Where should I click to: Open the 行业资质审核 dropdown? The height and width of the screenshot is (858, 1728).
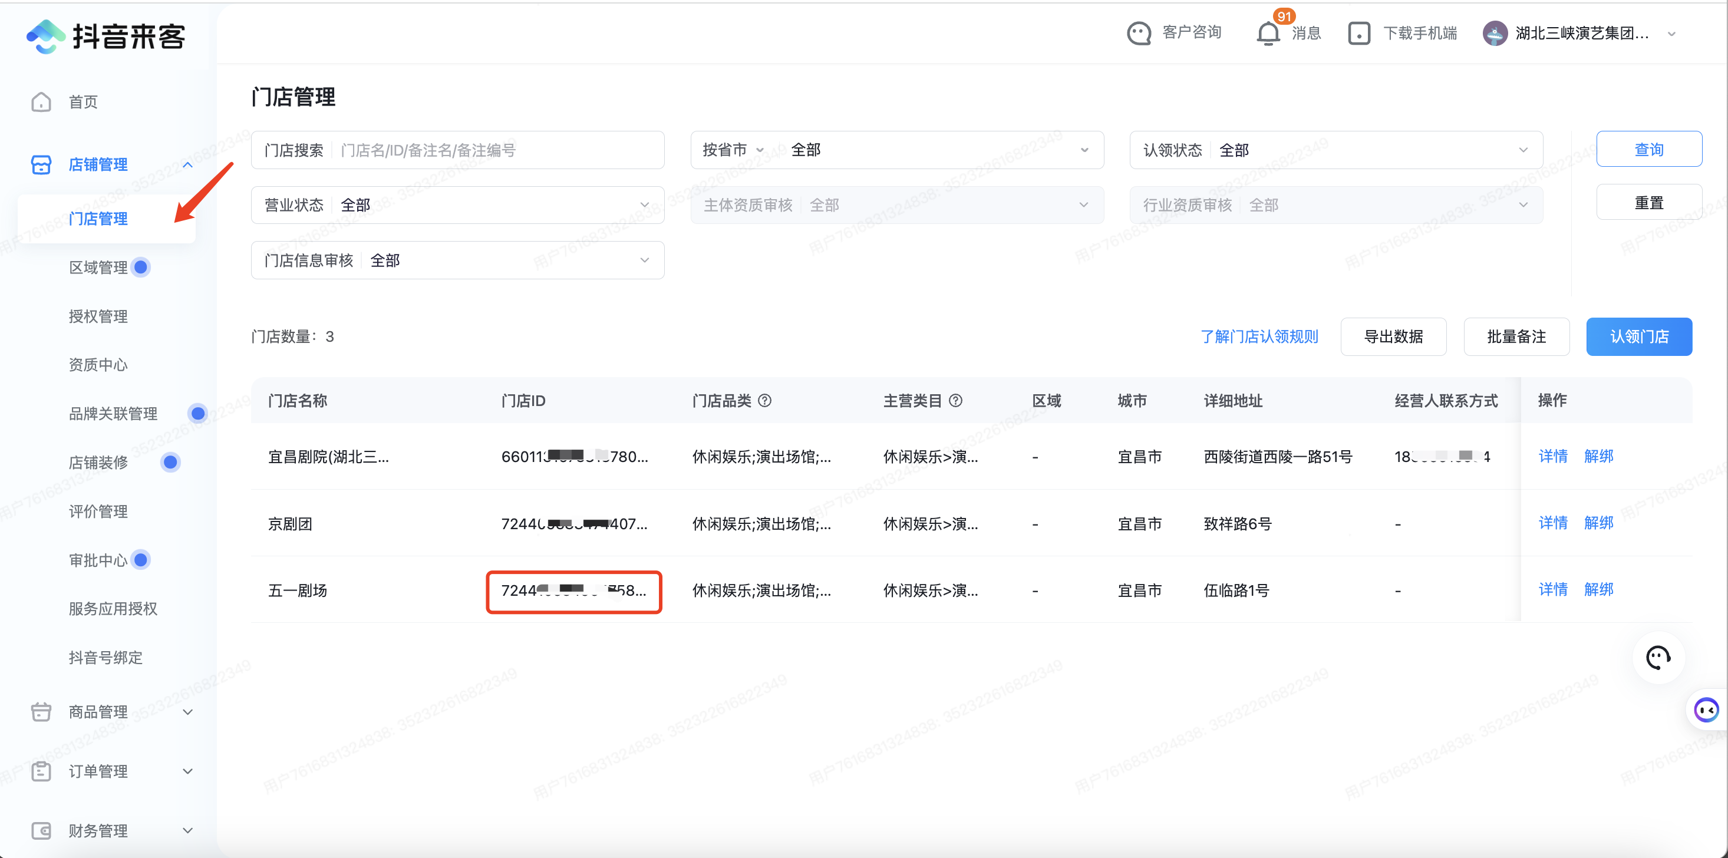tap(1335, 205)
